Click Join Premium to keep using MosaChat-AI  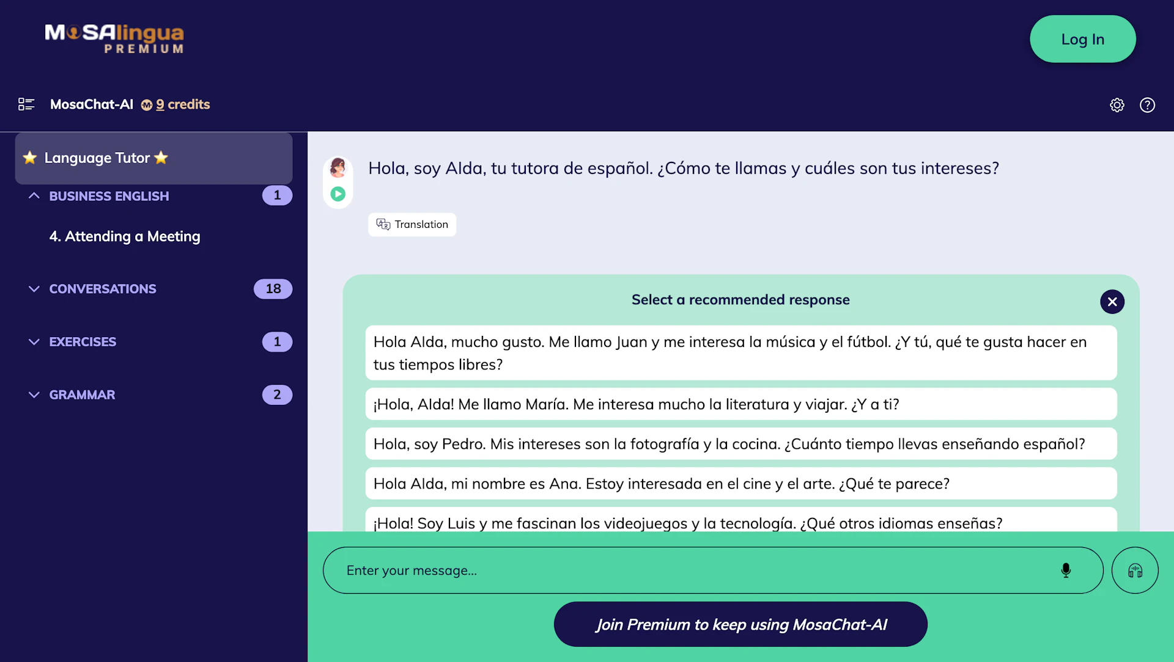click(740, 624)
